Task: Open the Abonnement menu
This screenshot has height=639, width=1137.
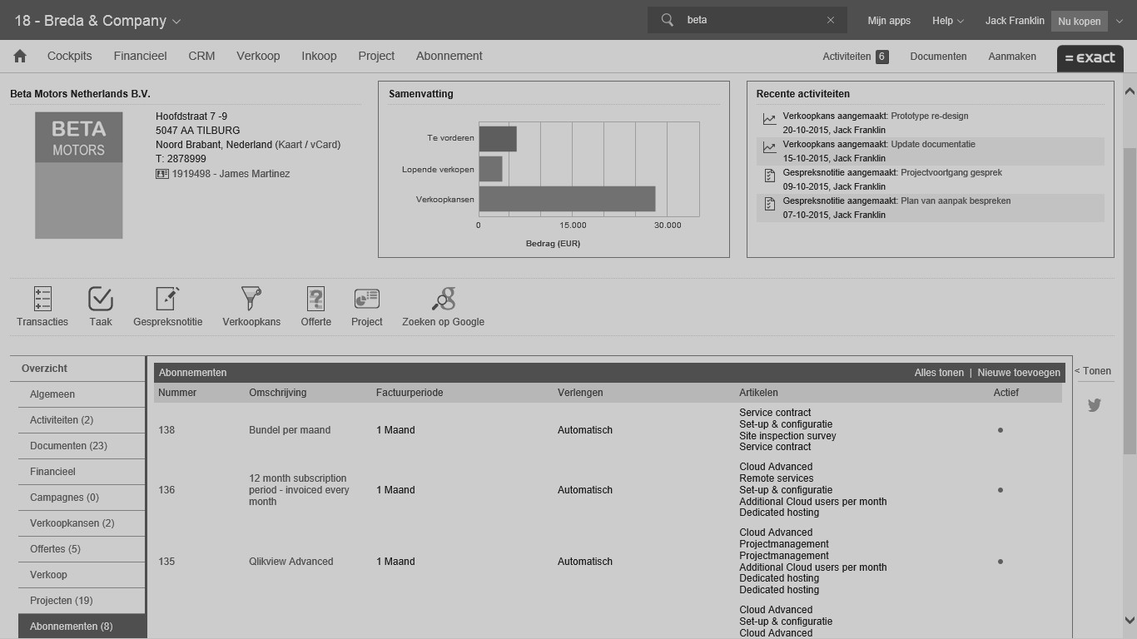Action: pyautogui.click(x=449, y=56)
